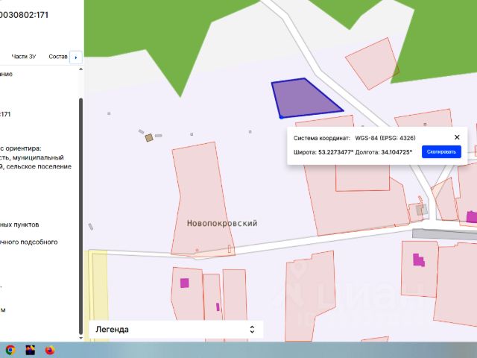Click the latitude value 53.2273477°

tap(336, 152)
